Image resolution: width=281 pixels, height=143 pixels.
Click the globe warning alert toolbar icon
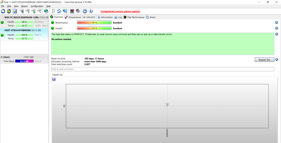point(9,11)
